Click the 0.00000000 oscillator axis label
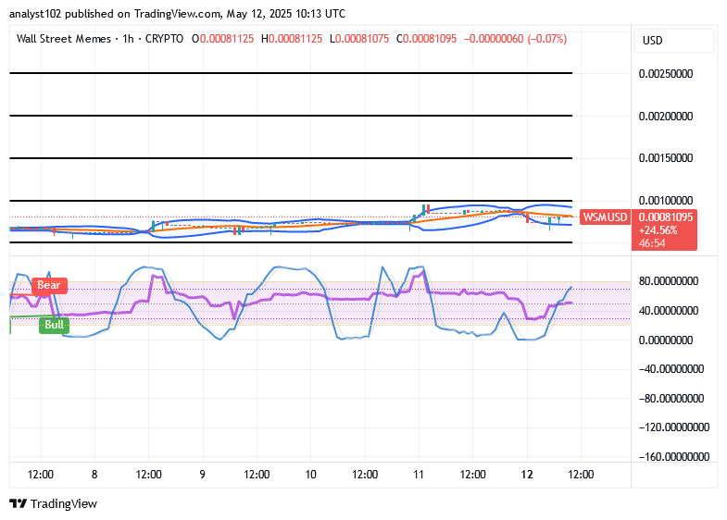 coord(666,340)
